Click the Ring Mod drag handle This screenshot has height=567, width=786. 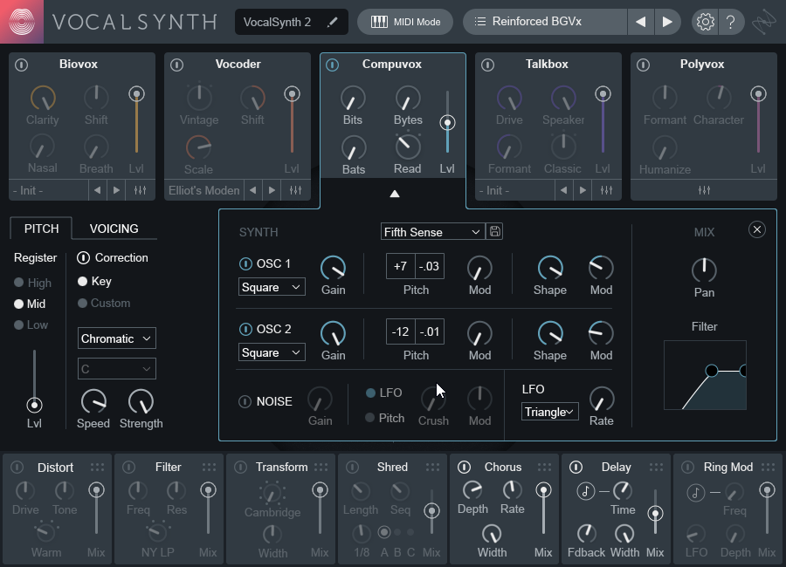click(768, 467)
